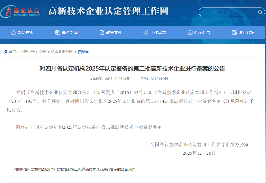Viewport: 266px width, 183px height.
Task: Click the home icon beside 网站首页
Action: click(14, 32)
